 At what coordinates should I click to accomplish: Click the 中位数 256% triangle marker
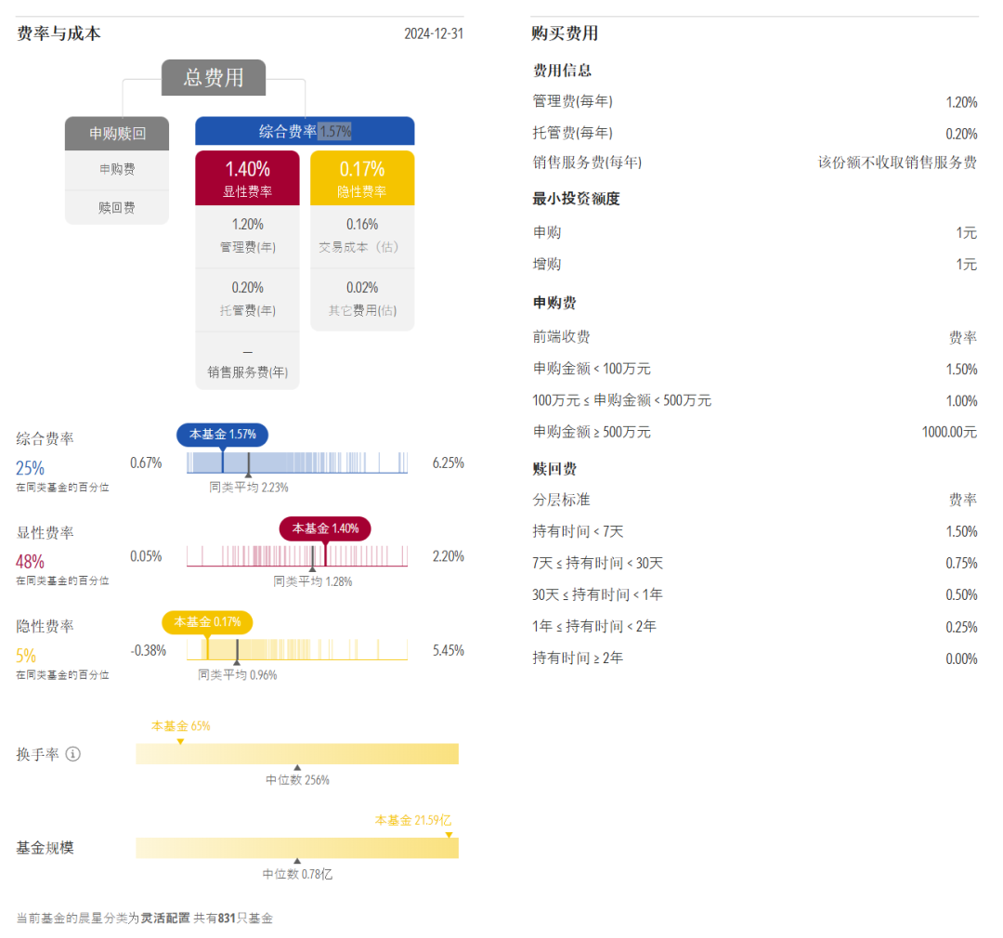(297, 767)
